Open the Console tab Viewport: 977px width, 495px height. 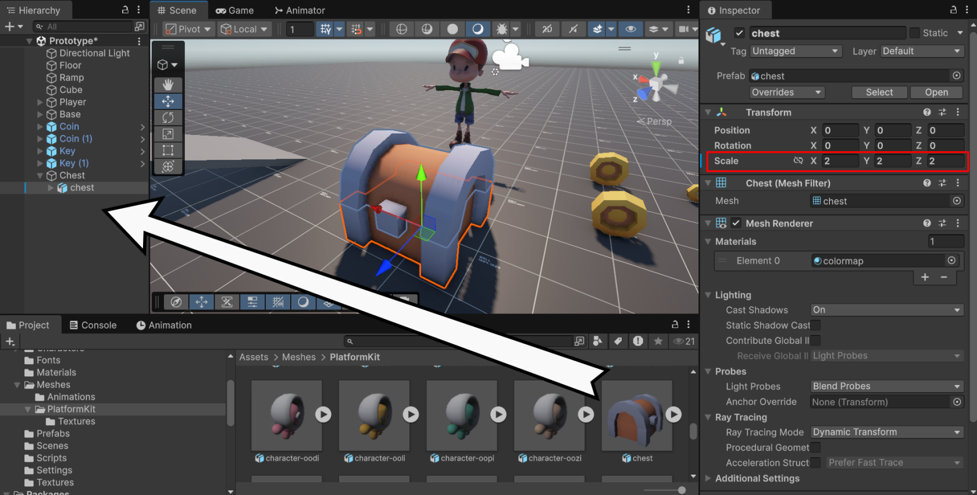(93, 325)
